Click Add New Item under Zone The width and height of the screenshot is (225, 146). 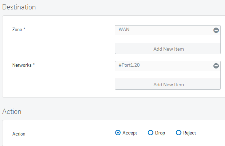[x=168, y=49]
